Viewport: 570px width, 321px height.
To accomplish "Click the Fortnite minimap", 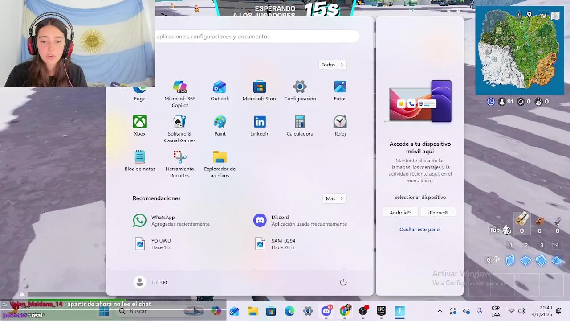I will [x=519, y=50].
